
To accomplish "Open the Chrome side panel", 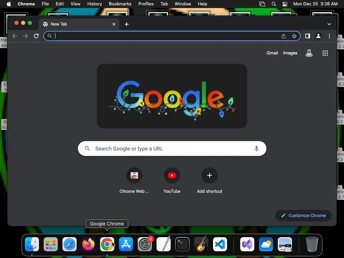I will (308, 36).
